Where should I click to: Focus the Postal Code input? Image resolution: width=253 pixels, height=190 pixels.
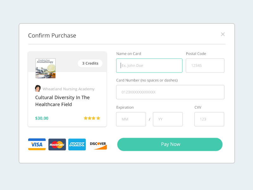[205, 66]
